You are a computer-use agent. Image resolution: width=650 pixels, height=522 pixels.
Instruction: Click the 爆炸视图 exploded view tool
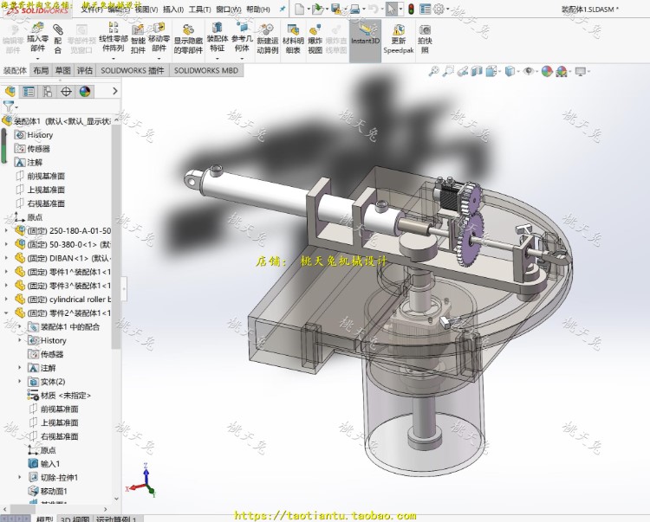pyautogui.click(x=315, y=39)
